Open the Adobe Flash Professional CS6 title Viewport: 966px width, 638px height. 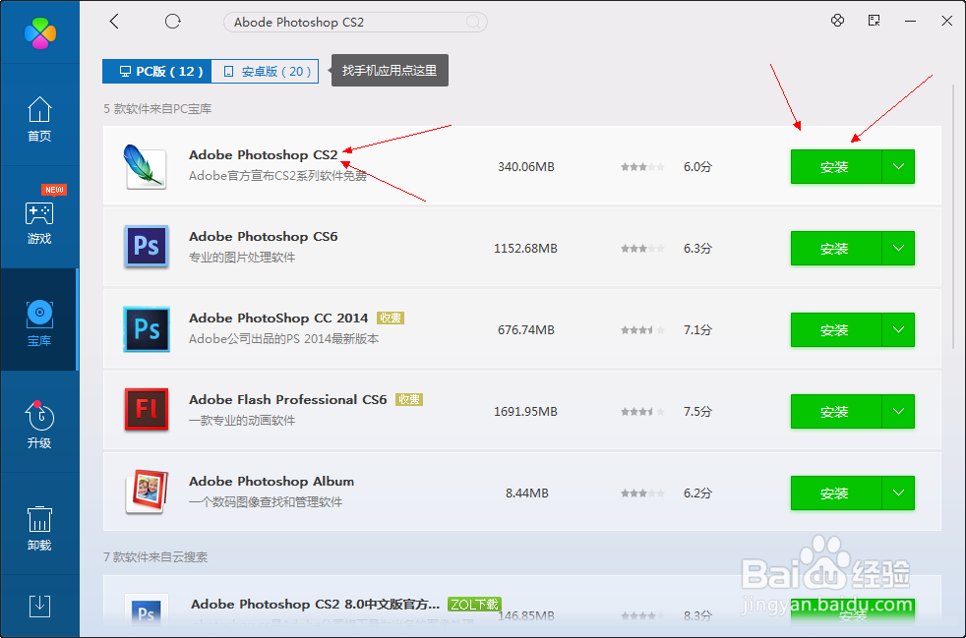pyautogui.click(x=287, y=400)
